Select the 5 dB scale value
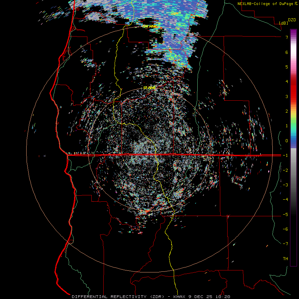The image size is (299, 299). pyautogui.click(x=287, y=67)
